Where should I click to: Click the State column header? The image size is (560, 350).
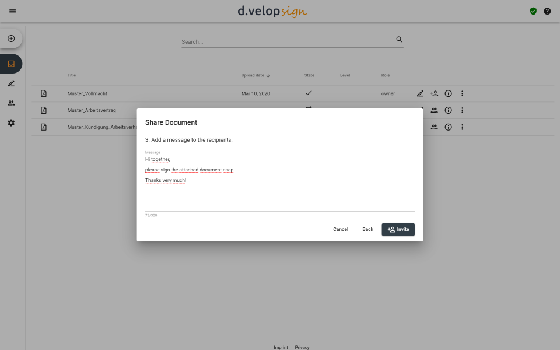click(309, 75)
